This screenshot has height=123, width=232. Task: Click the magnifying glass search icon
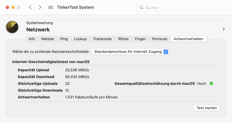(x=141, y=8)
